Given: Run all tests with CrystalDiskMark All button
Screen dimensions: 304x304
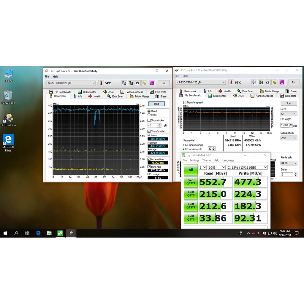Looking at the screenshot, I should [191, 170].
